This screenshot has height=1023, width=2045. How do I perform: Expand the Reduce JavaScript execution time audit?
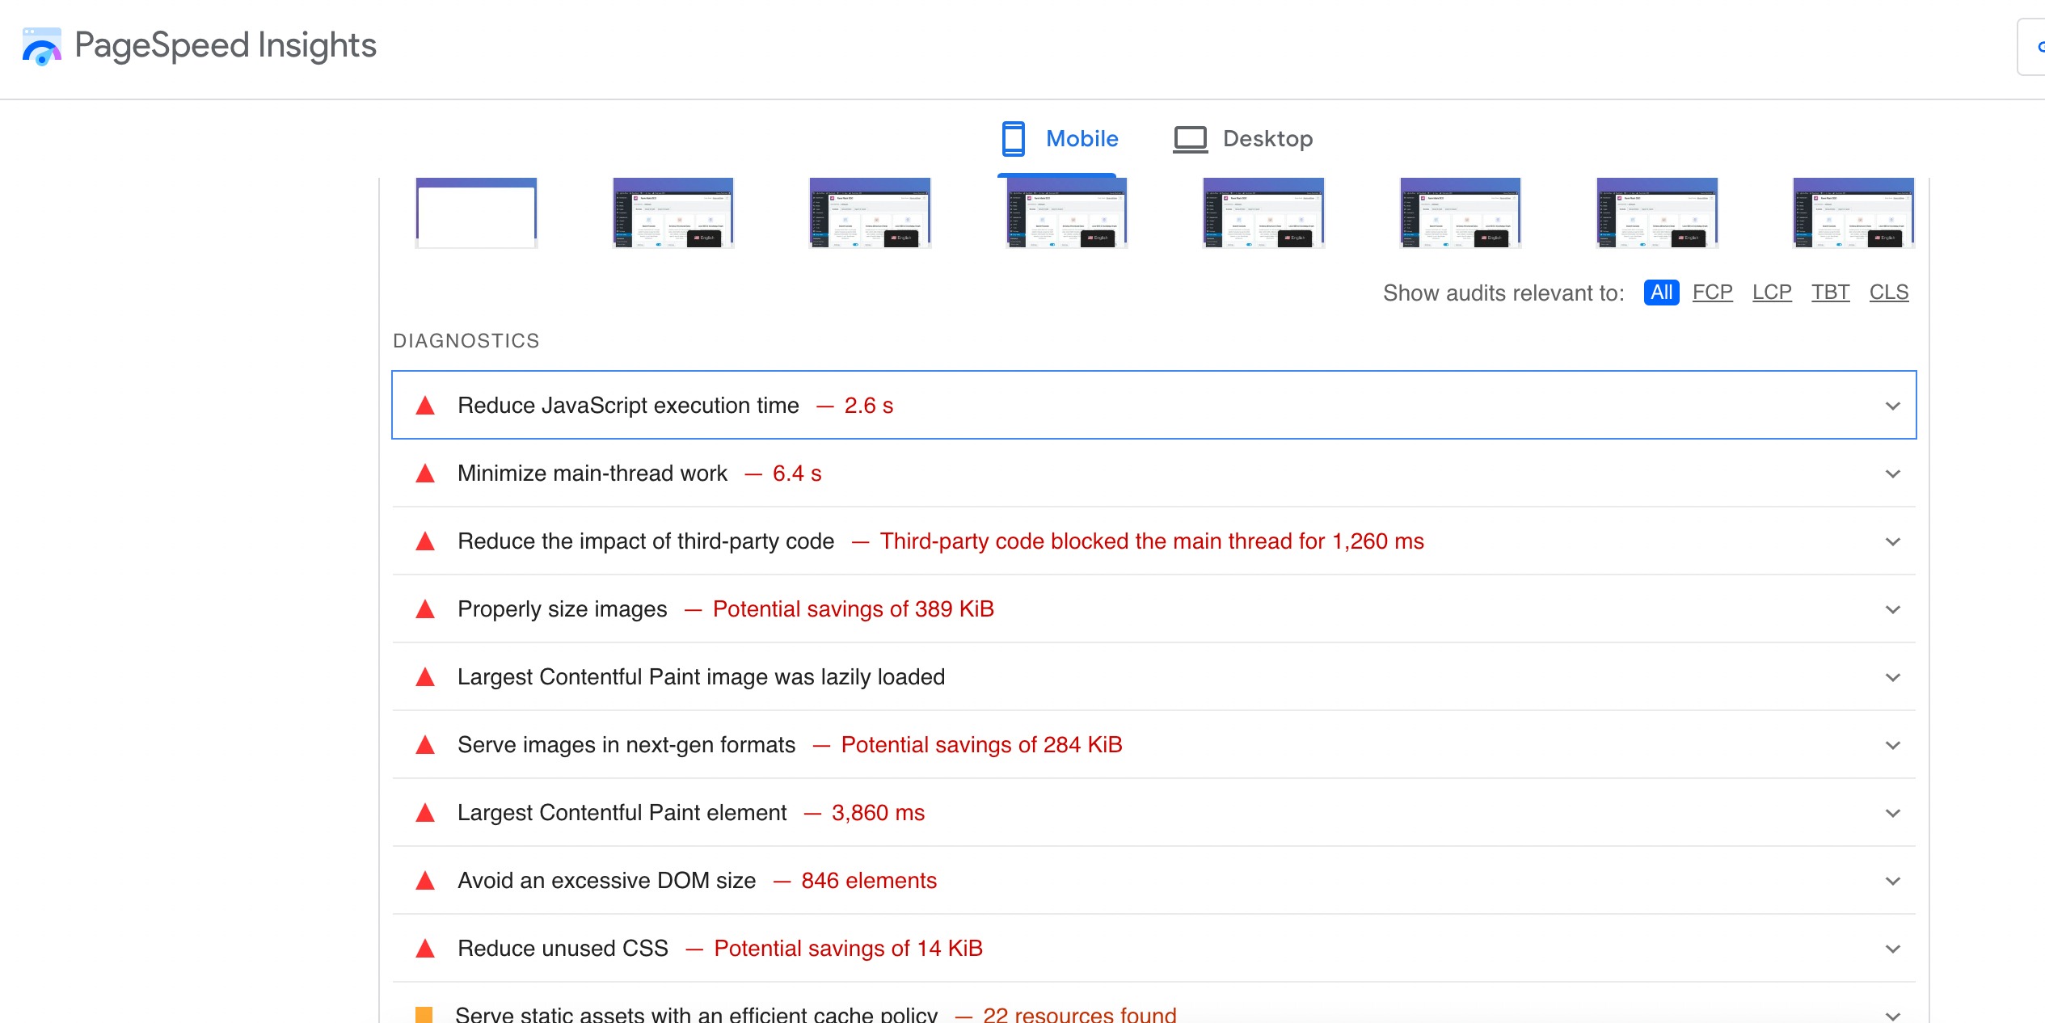coord(1894,406)
